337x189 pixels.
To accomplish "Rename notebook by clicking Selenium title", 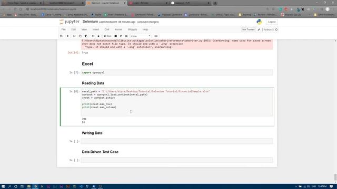I will (90, 22).
